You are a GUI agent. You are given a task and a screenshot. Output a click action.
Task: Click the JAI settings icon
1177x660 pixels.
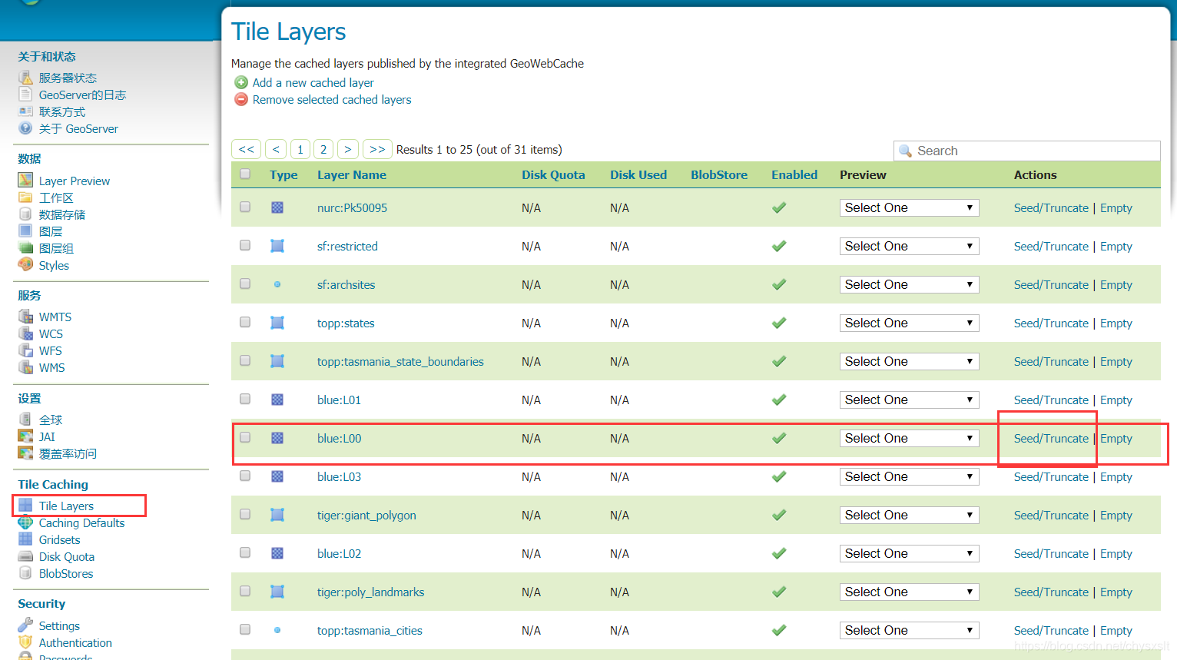coord(25,436)
